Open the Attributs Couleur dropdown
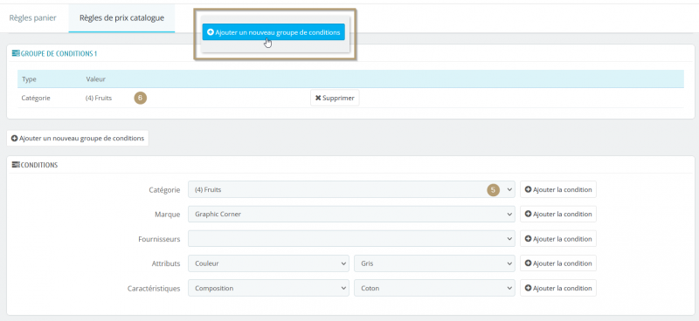Screen dimensions: 699x321 [x=268, y=263]
